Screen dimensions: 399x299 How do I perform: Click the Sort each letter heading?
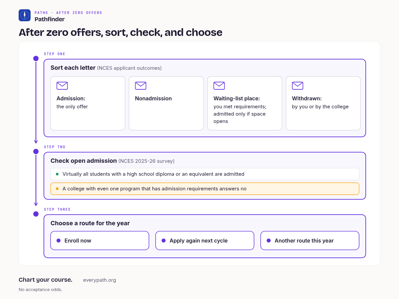73,68
